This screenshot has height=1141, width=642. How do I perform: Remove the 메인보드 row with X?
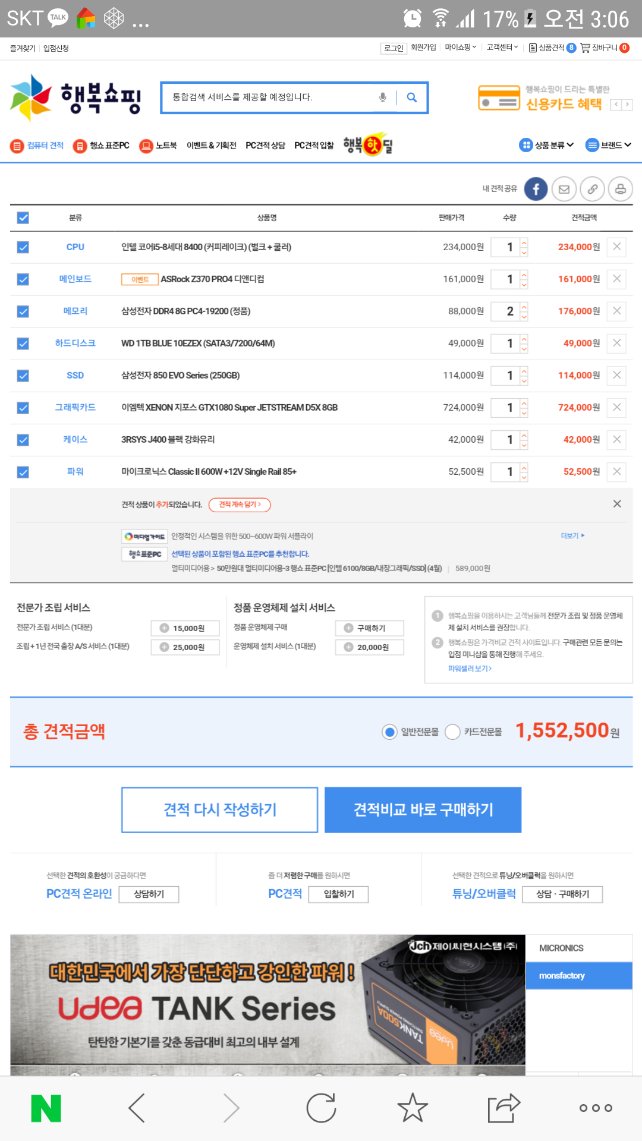click(x=617, y=279)
